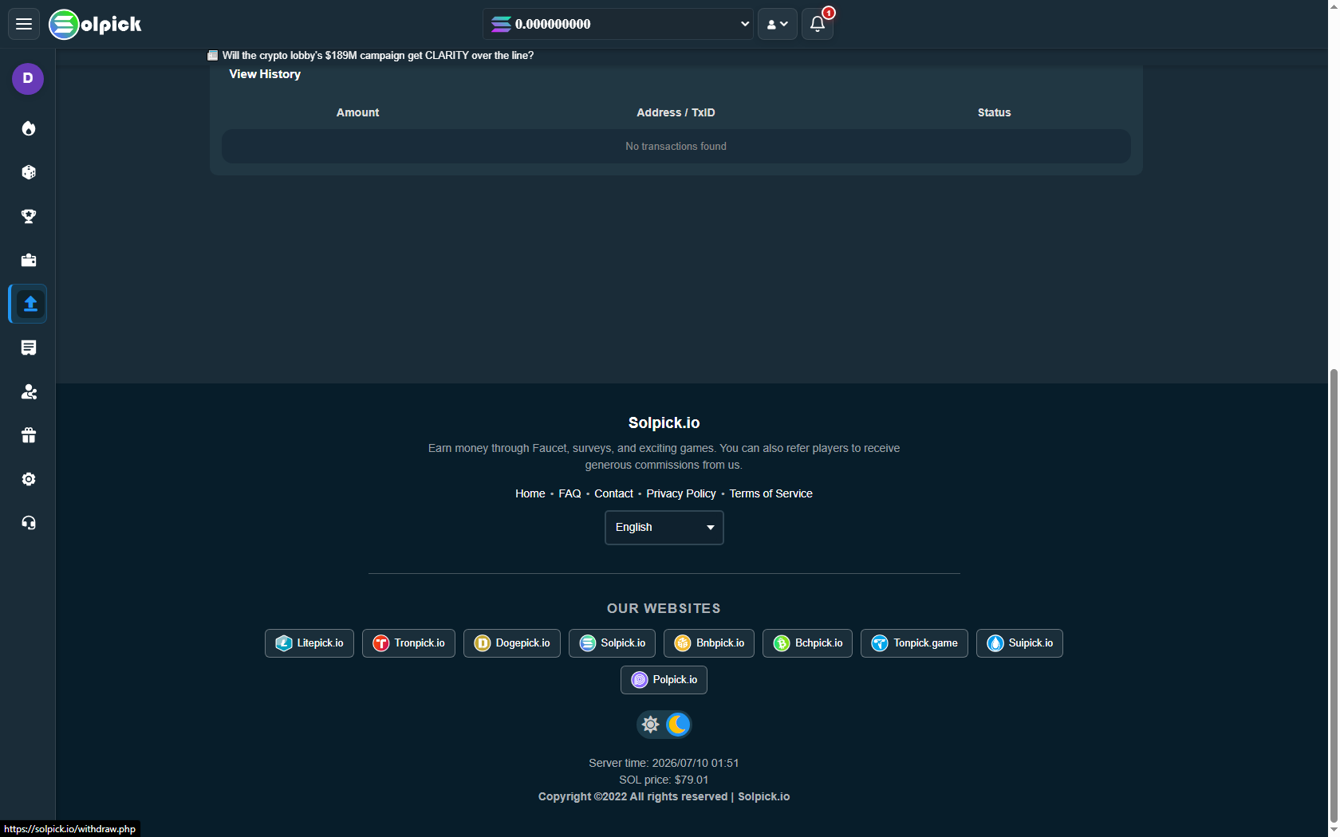Switch to light mode sun icon
The image size is (1340, 837).
651,725
